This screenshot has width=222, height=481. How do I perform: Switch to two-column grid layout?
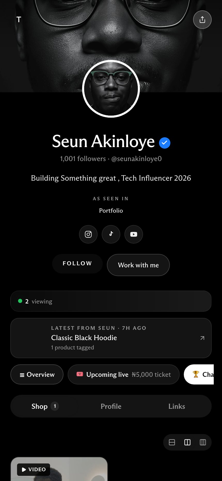187,442
